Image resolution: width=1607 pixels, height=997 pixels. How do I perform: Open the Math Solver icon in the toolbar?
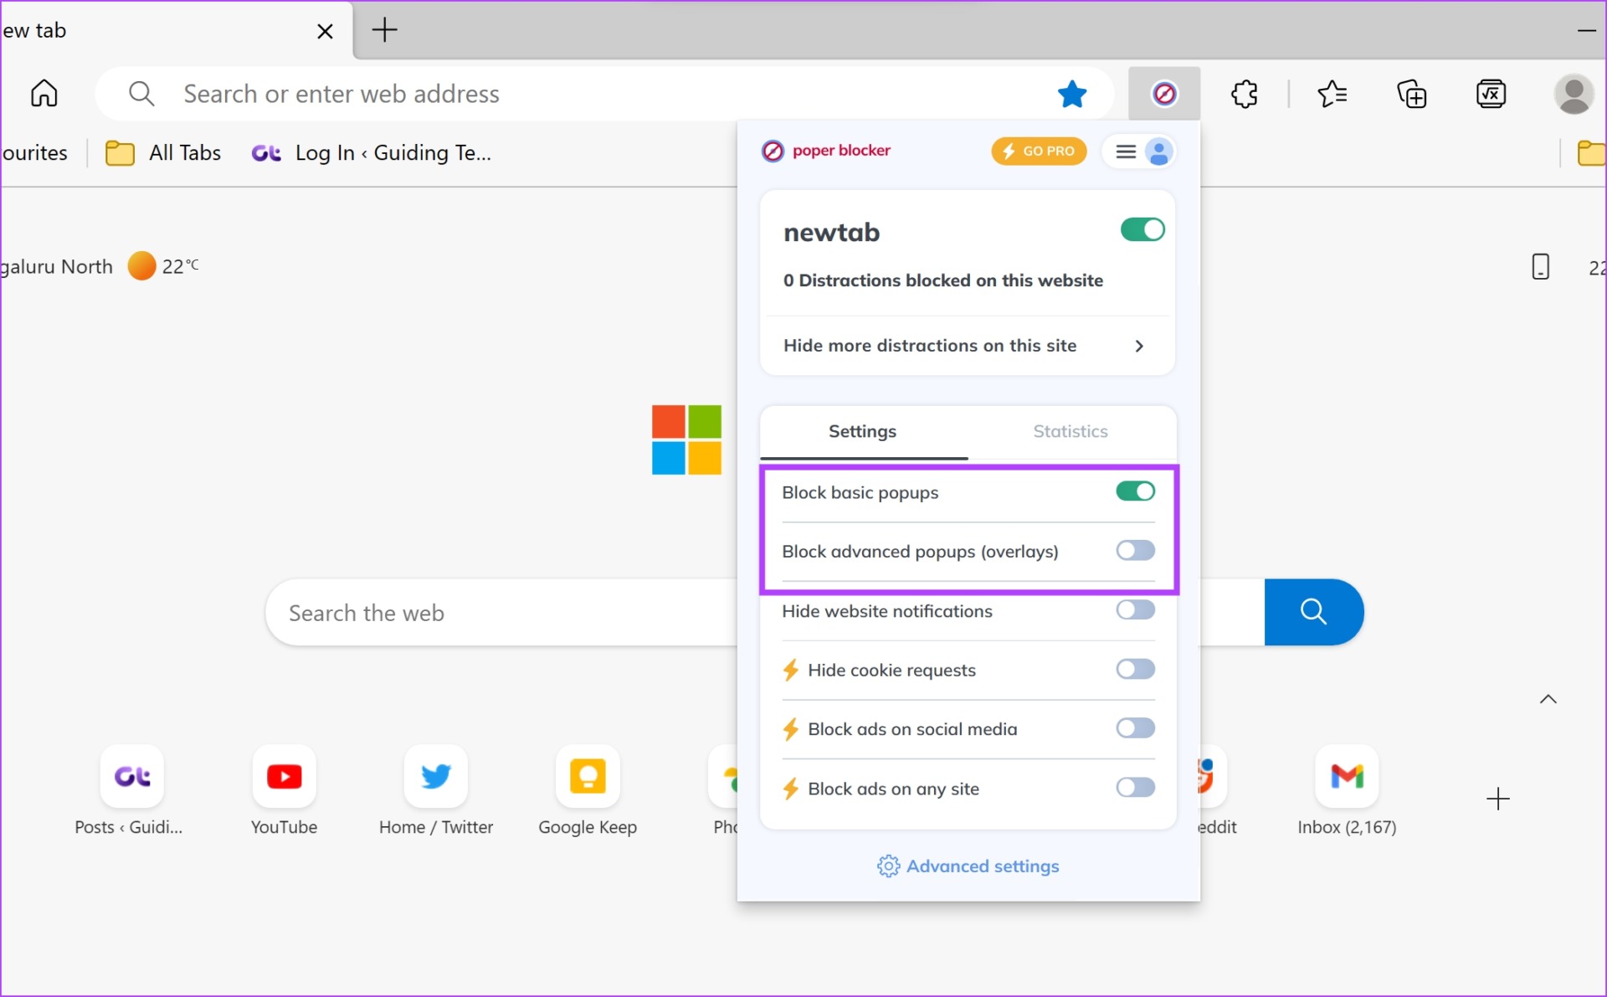(1491, 93)
